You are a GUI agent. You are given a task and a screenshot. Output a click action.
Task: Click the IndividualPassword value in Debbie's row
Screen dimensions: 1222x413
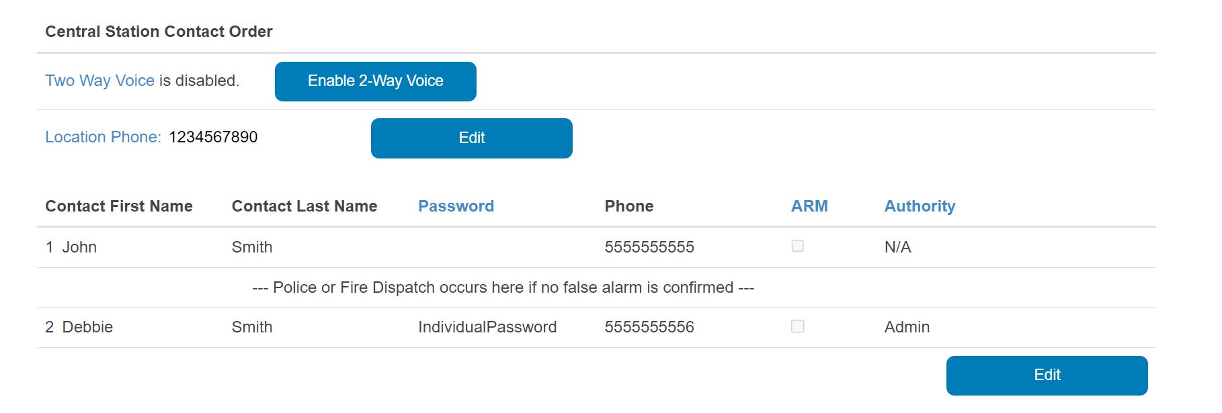click(x=487, y=327)
